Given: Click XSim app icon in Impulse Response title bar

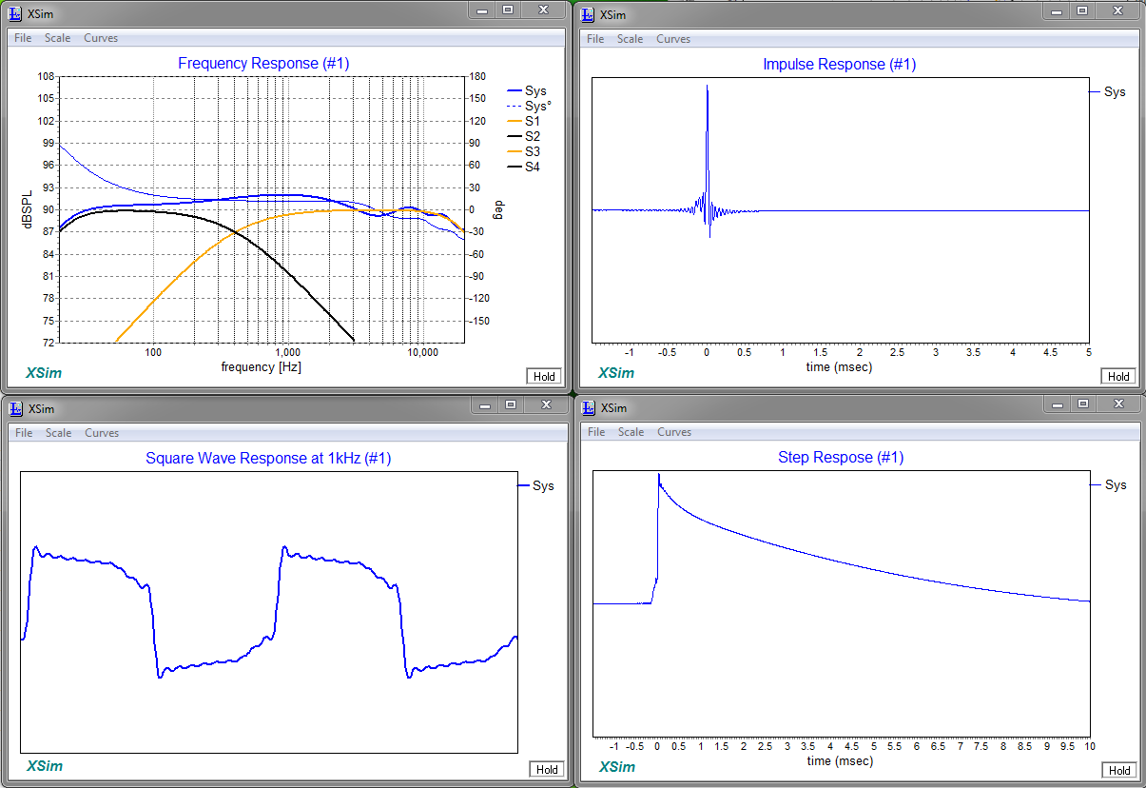Looking at the screenshot, I should pos(588,13).
